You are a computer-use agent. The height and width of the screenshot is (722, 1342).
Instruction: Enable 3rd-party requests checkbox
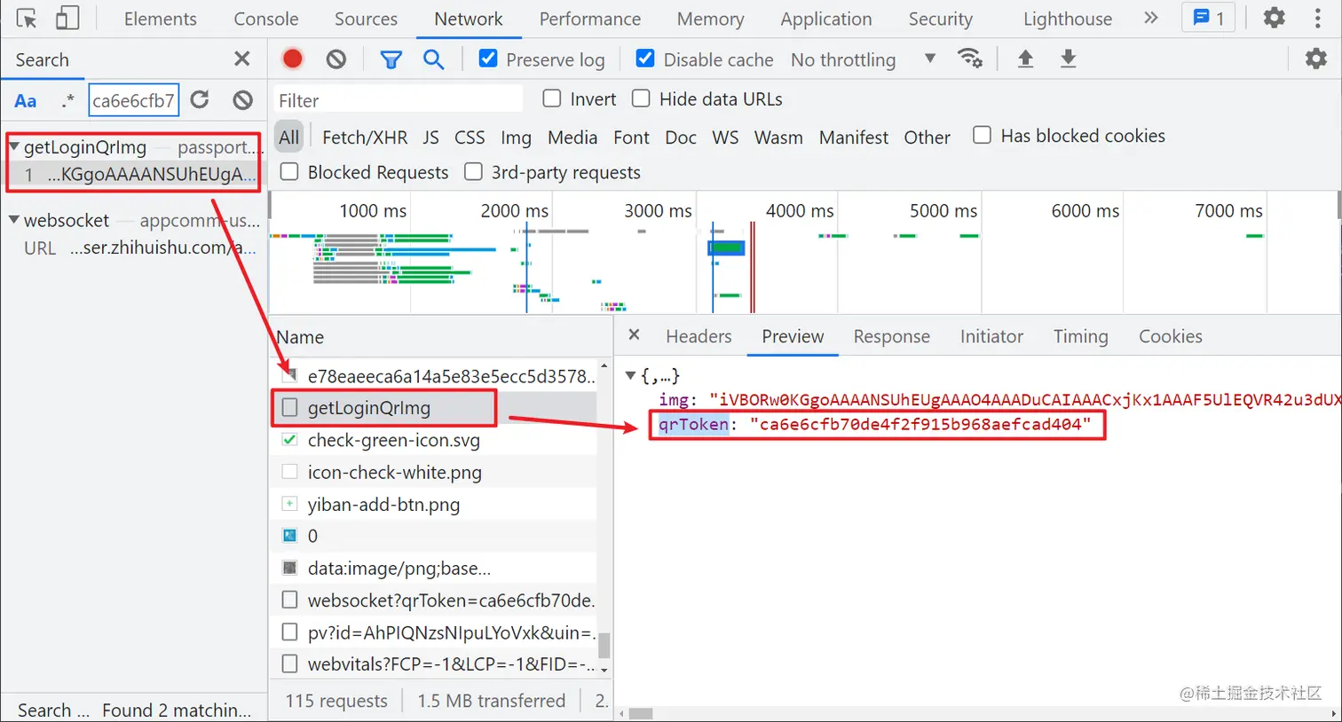point(474,171)
